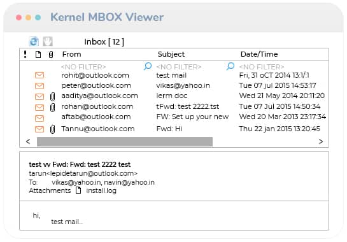Click the refresh icon above the inbox

click(x=34, y=41)
